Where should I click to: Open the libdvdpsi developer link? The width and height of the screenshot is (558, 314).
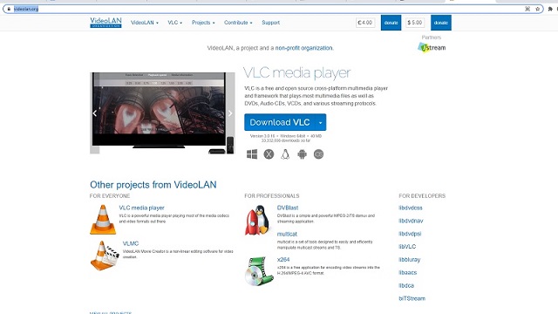pos(410,234)
